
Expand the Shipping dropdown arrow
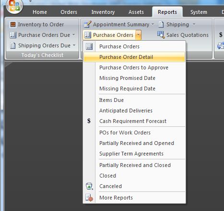click(194, 24)
